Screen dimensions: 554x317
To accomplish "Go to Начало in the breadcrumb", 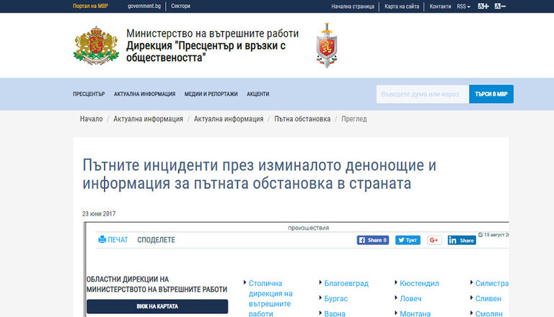I will pyautogui.click(x=91, y=119).
